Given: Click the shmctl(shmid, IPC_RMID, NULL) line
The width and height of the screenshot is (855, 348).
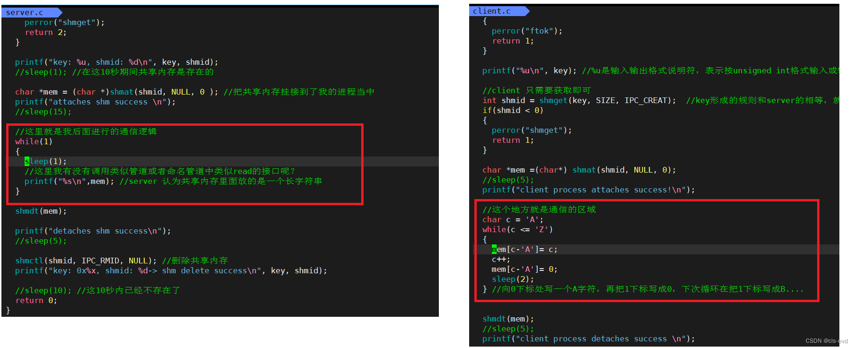Looking at the screenshot, I should coord(121,261).
